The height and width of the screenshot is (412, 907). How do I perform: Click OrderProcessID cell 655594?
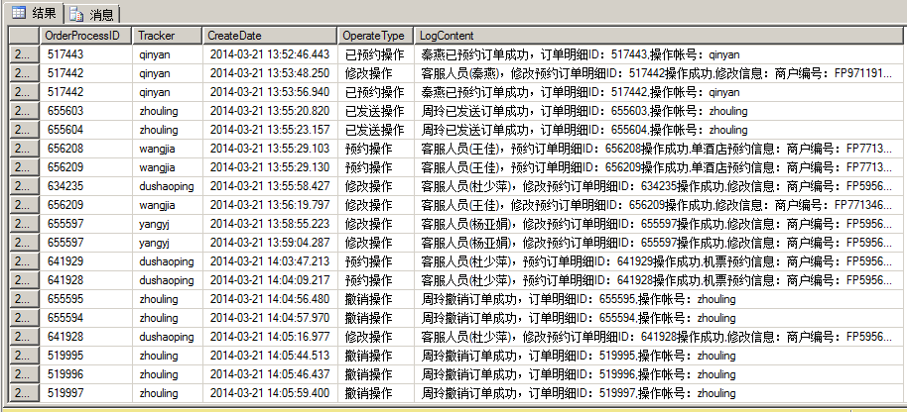(86, 318)
